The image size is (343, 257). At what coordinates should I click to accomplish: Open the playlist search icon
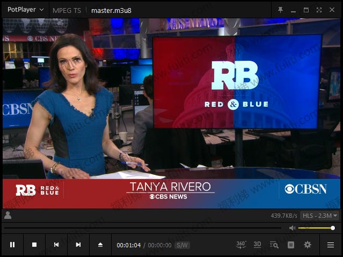274,245
